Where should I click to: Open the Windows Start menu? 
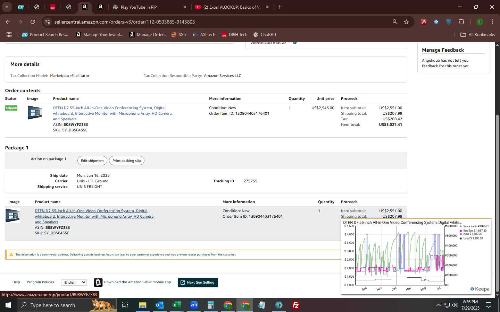8,305
